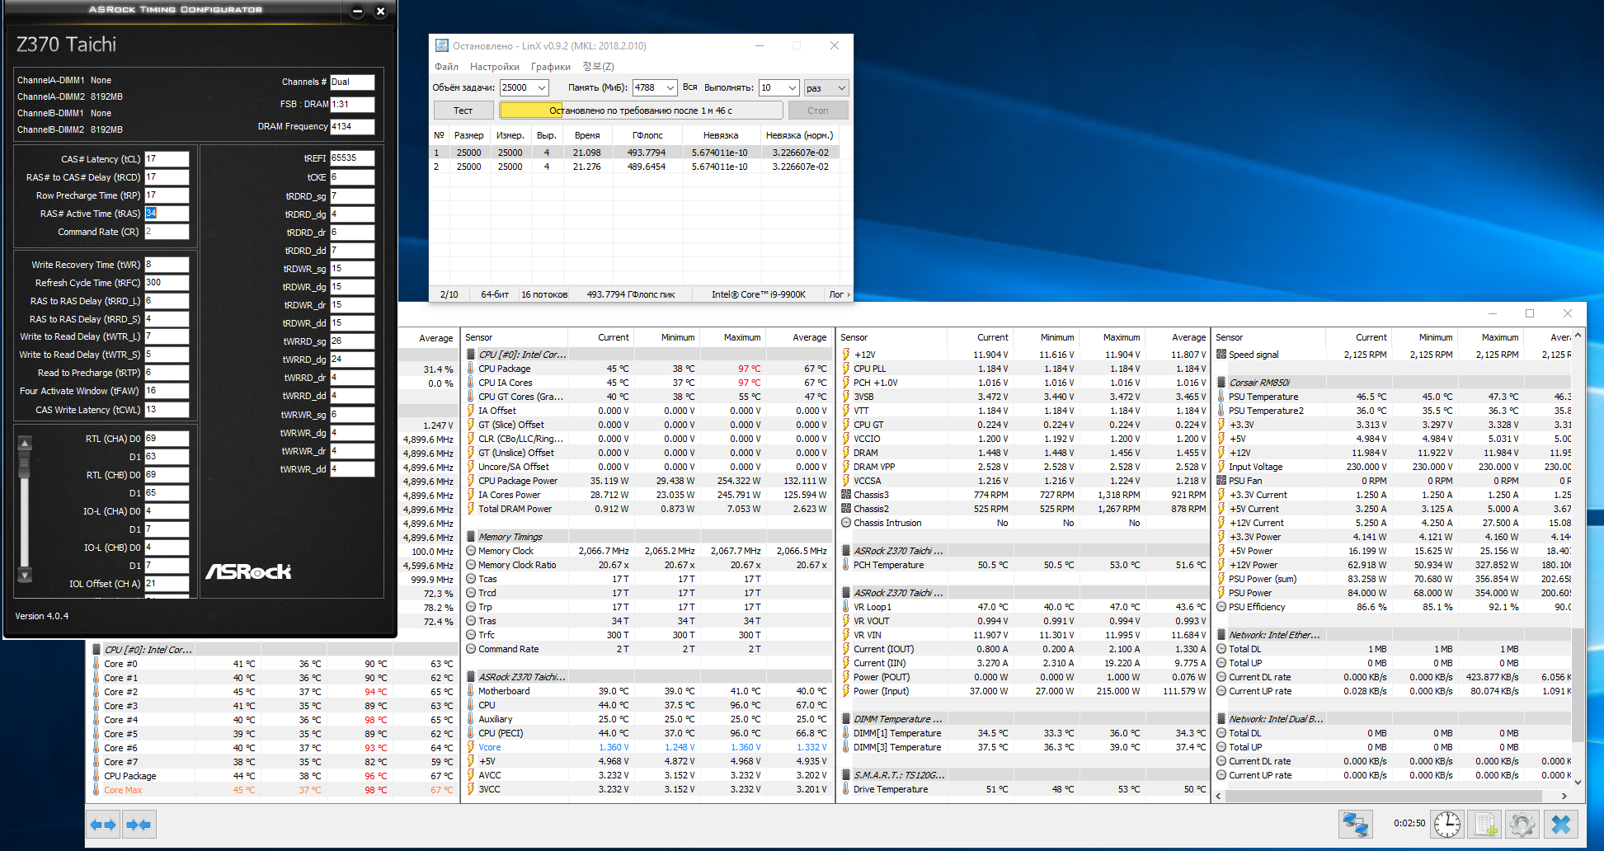The image size is (1604, 851).
Task: Click the clock icon to reset timer
Action: coord(1446,824)
